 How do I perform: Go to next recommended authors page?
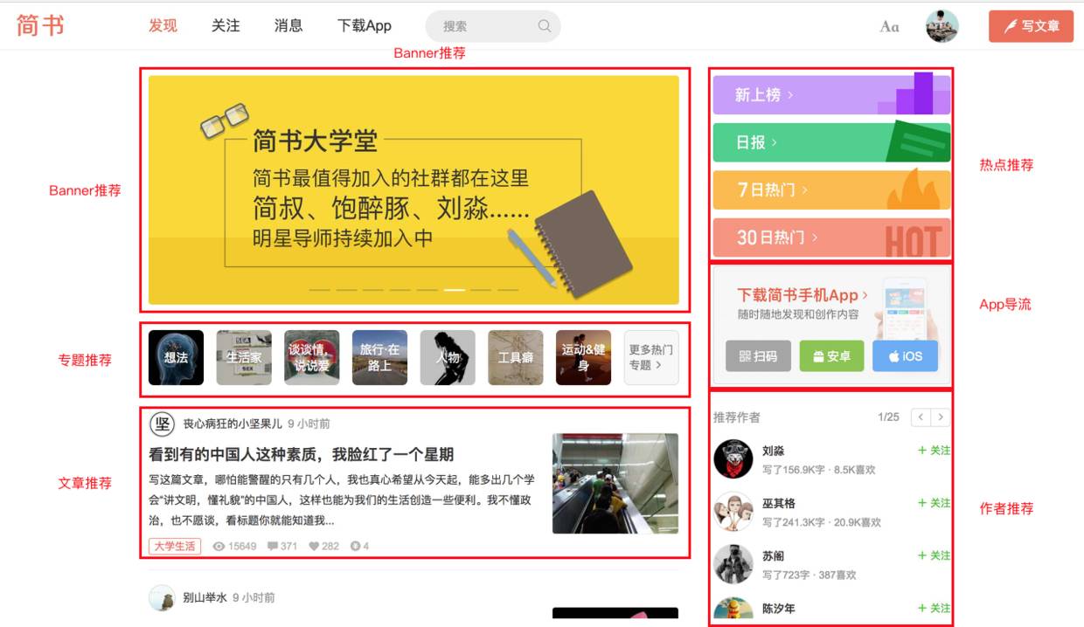tap(941, 417)
